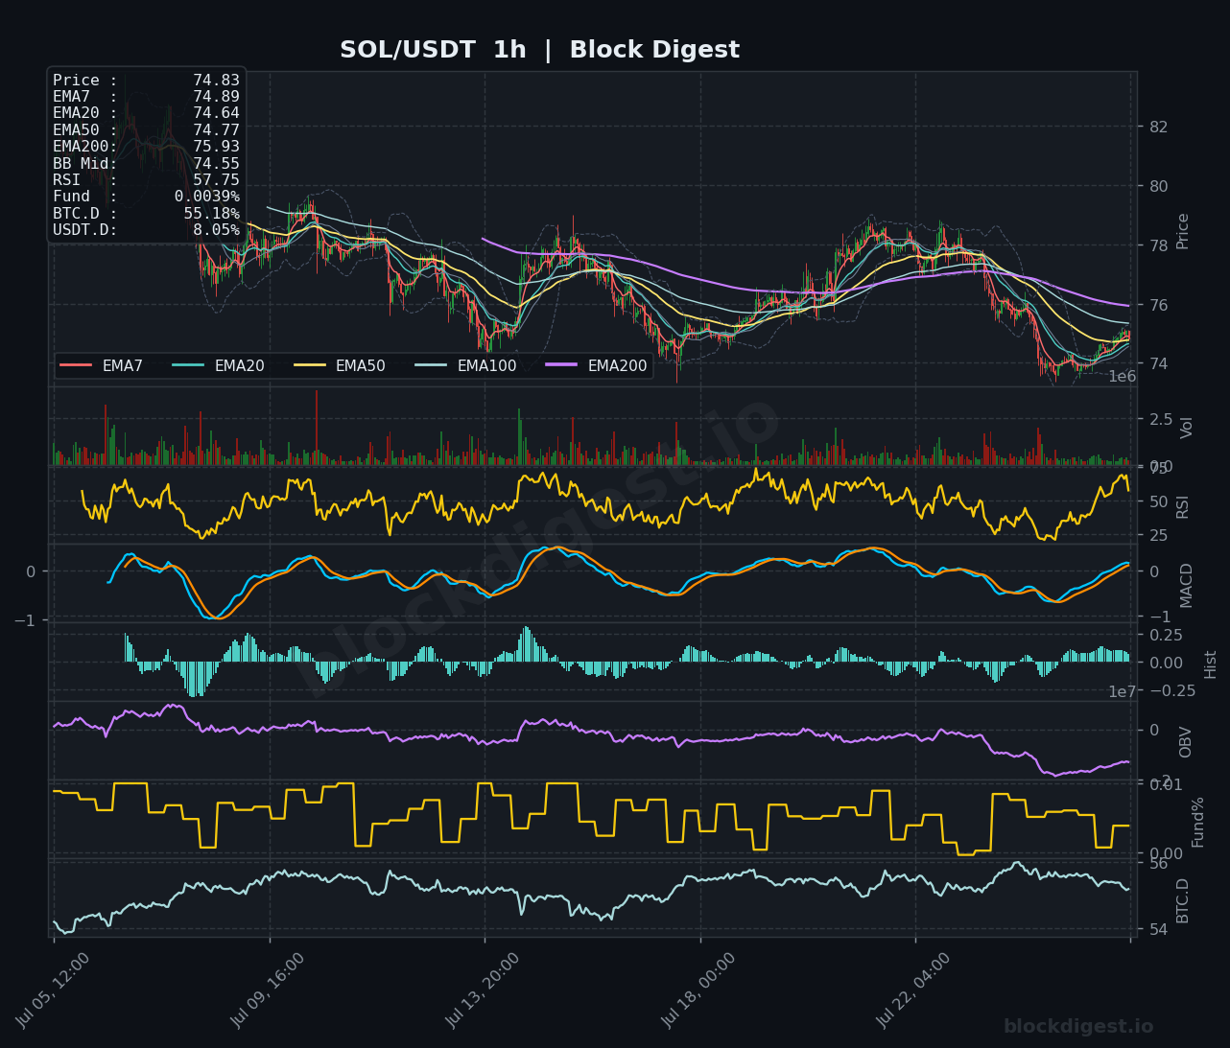
Task: Click the chart title 'SOL/USDT 1h | Block Digest'
Action: coord(539,50)
